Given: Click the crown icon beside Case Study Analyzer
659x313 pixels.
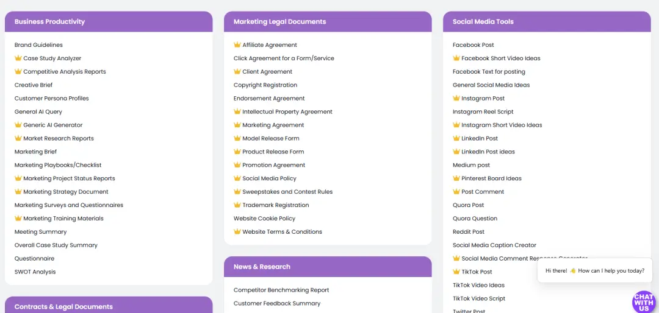Looking at the screenshot, I should pos(18,58).
